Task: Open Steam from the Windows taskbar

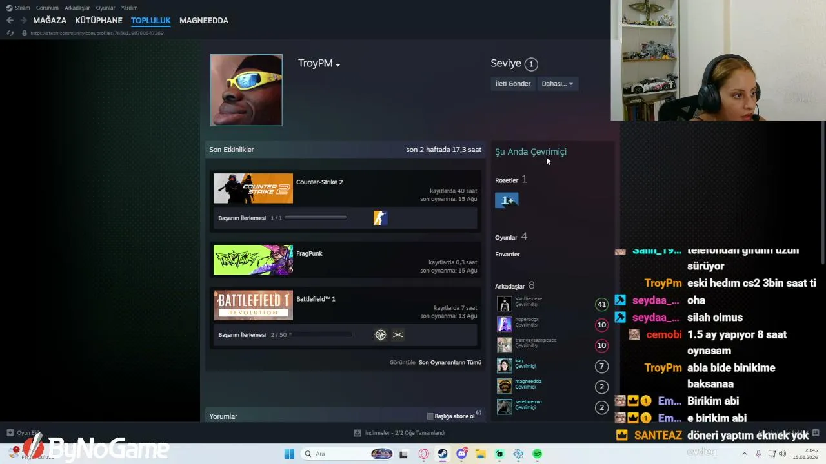Action: tap(443, 454)
